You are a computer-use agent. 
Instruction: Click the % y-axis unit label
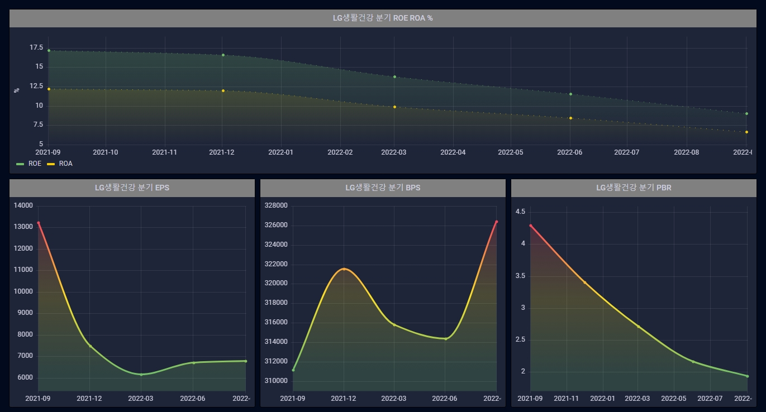point(17,89)
